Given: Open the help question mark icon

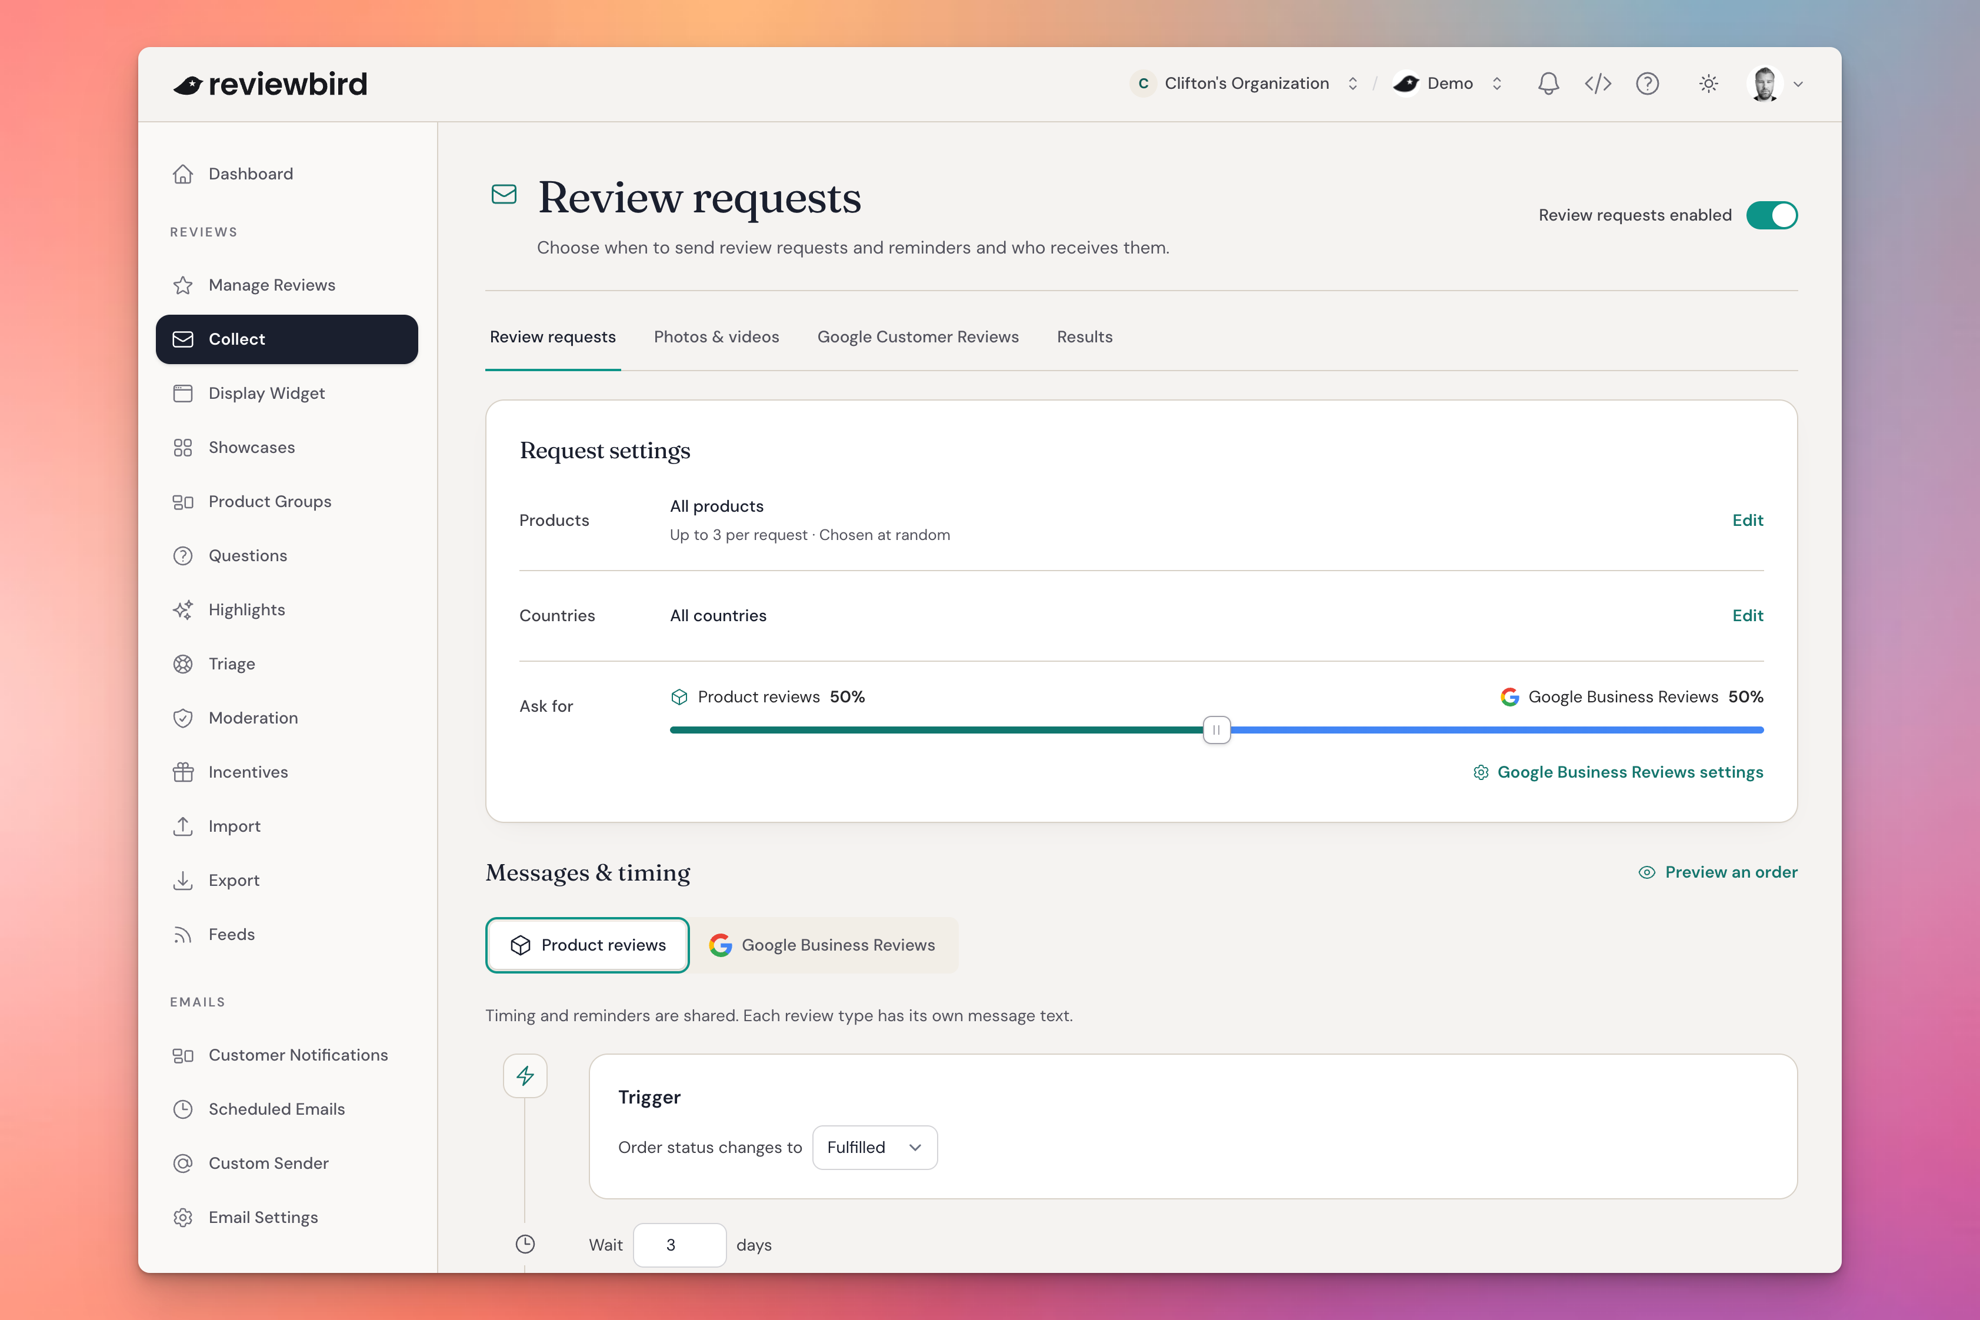Looking at the screenshot, I should click(1648, 84).
